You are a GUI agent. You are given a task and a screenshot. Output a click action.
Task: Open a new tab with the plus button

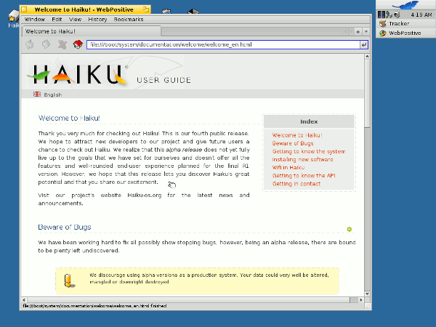358,32
